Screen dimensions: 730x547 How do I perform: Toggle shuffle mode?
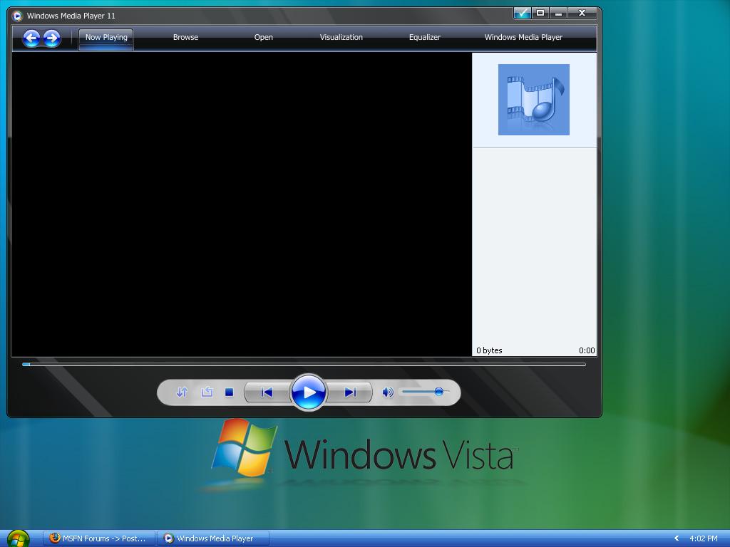tap(182, 392)
